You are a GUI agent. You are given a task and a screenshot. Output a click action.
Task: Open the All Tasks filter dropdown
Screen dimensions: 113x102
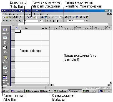coord(85,21)
